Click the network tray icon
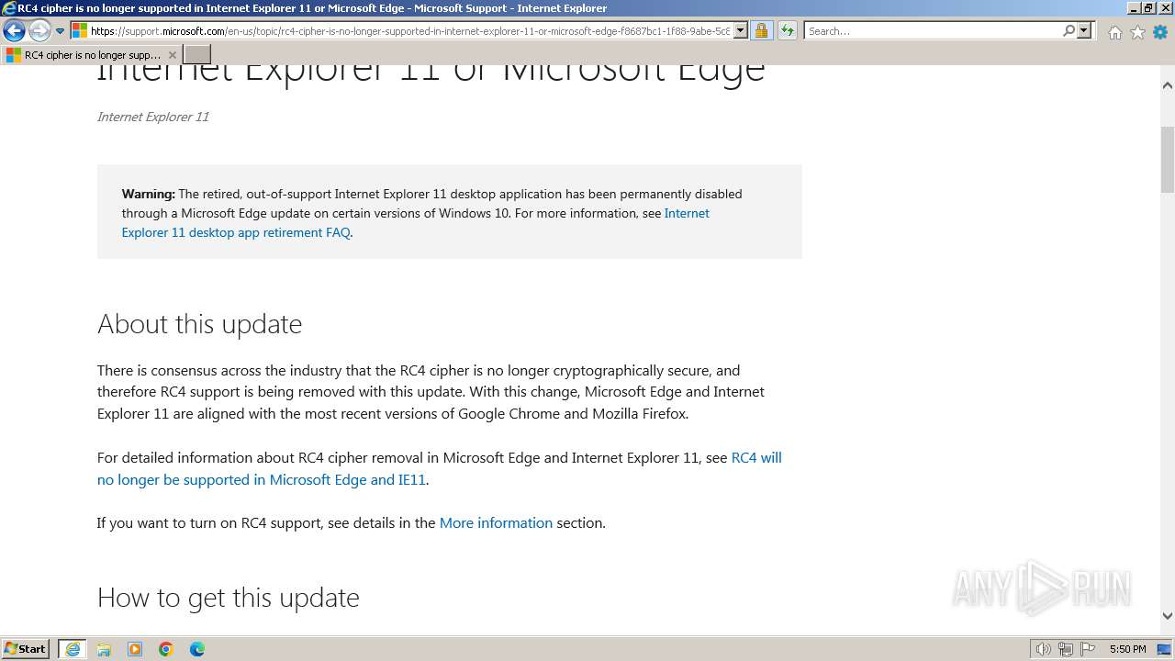Image resolution: width=1175 pixels, height=661 pixels. pyautogui.click(x=1066, y=649)
